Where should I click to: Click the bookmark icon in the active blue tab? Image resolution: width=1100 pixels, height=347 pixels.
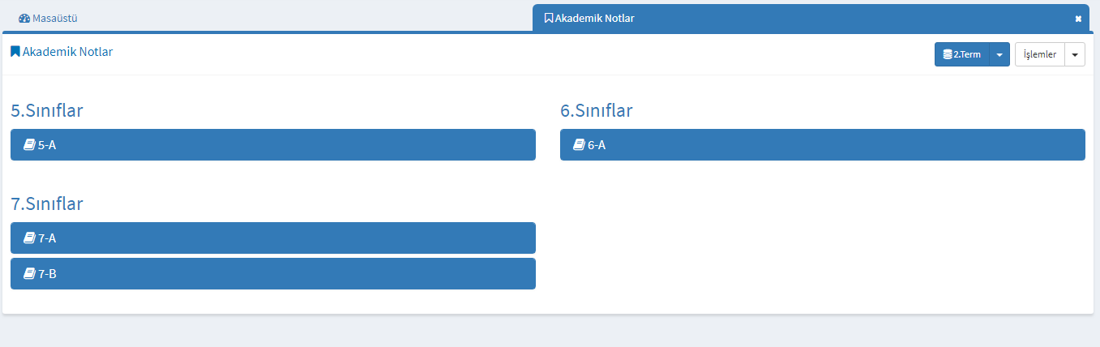[x=549, y=18]
